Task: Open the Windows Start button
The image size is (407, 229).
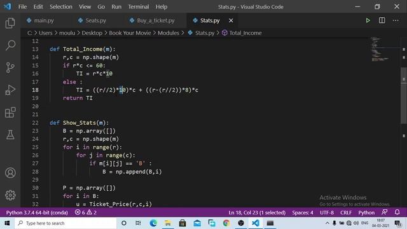Action: [7, 223]
